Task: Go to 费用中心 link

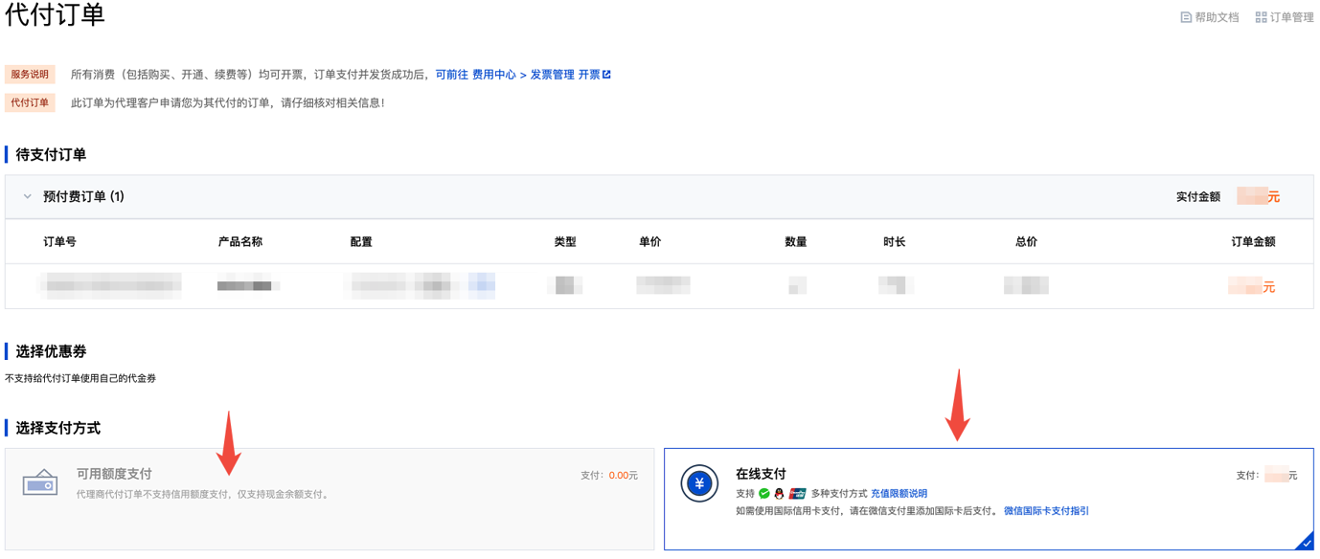Action: point(494,75)
